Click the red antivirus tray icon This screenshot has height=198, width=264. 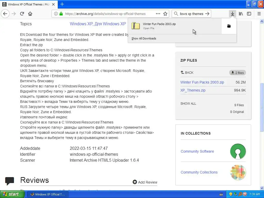[x=245, y=194]
